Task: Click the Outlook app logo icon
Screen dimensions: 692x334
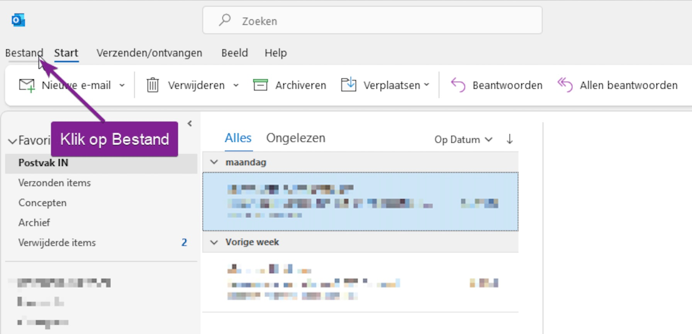Action: [x=18, y=20]
